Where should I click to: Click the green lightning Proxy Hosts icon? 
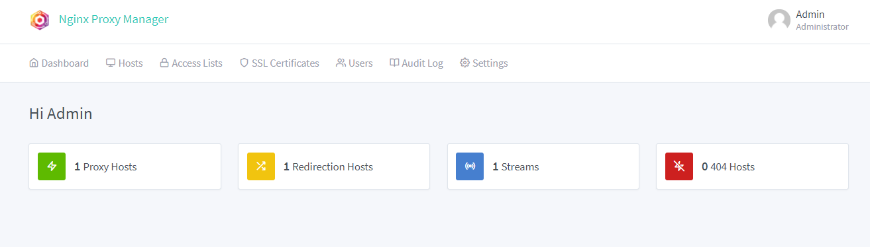[52, 166]
